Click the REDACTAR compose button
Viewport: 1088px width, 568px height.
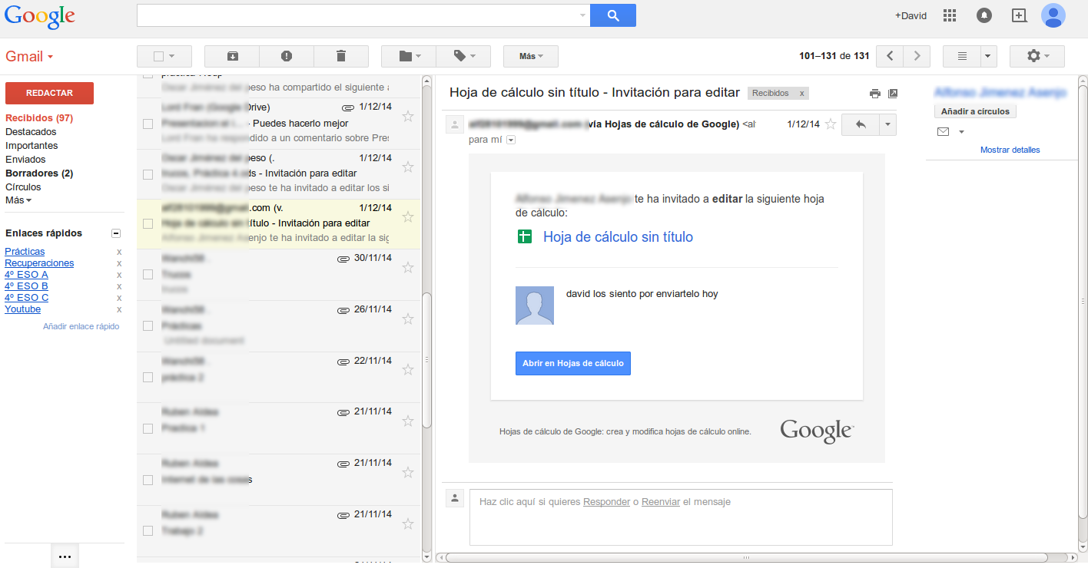[49, 93]
